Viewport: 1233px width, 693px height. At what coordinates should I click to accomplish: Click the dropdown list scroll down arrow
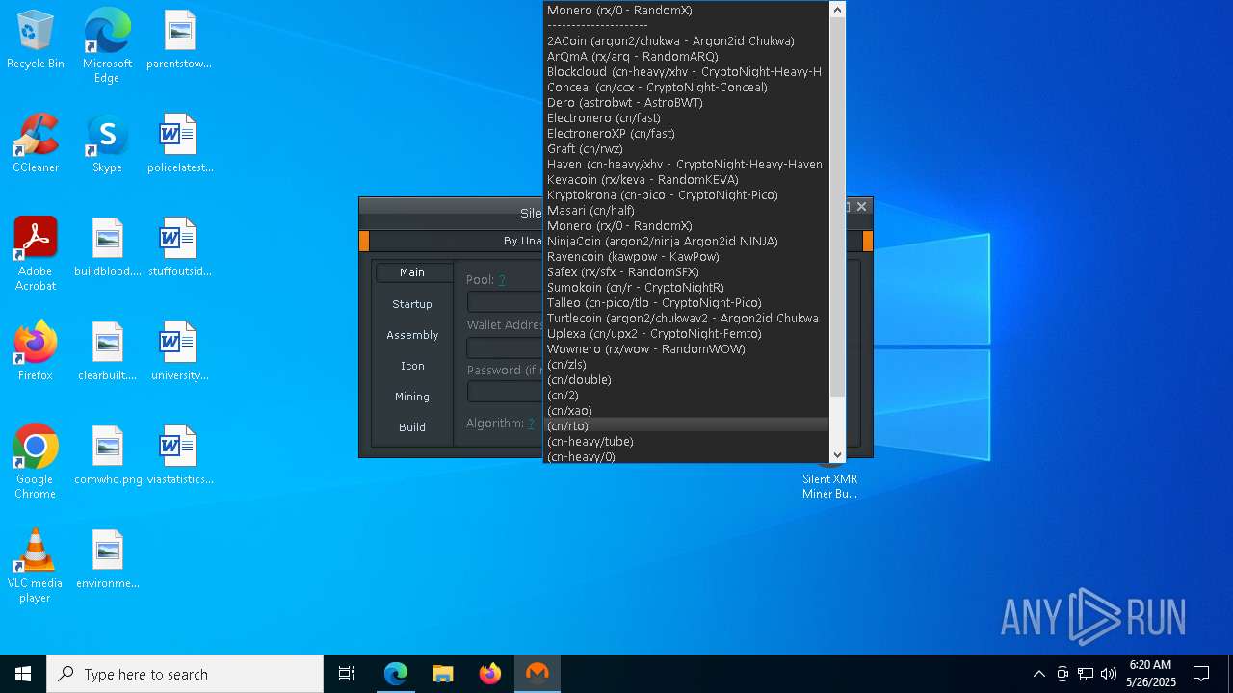pyautogui.click(x=837, y=455)
